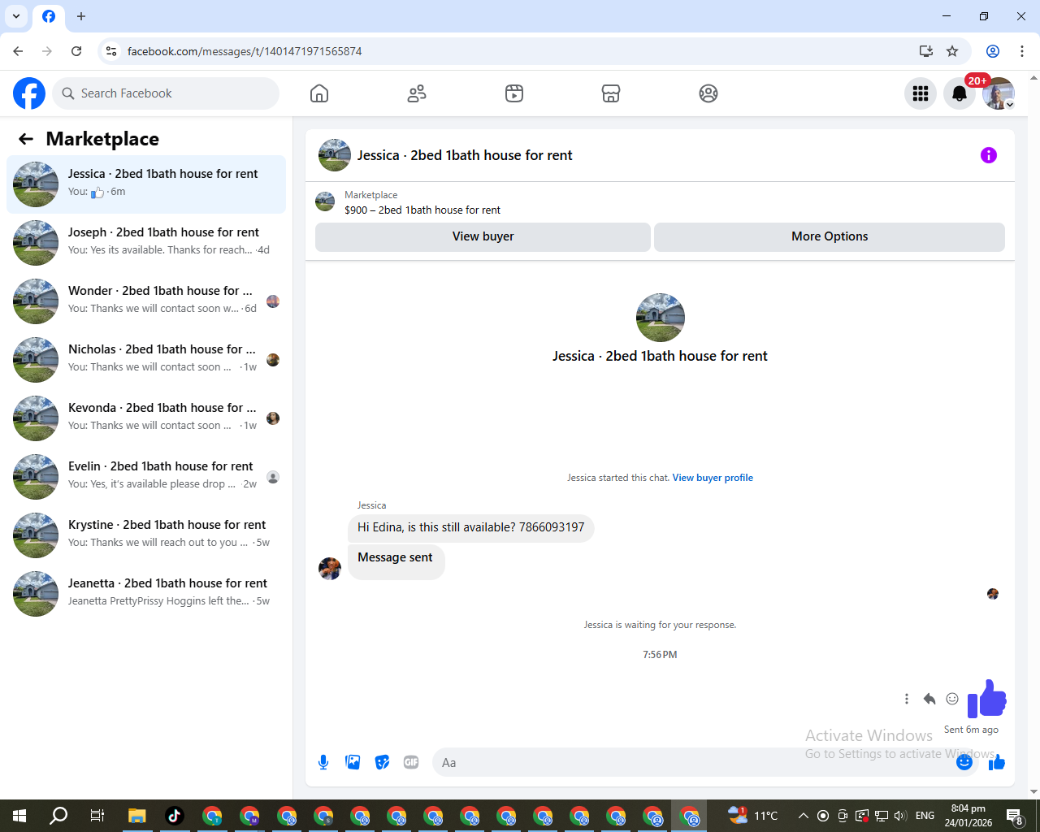This screenshot has height=832, width=1040.
Task: React to the sent like message
Action: click(x=952, y=699)
